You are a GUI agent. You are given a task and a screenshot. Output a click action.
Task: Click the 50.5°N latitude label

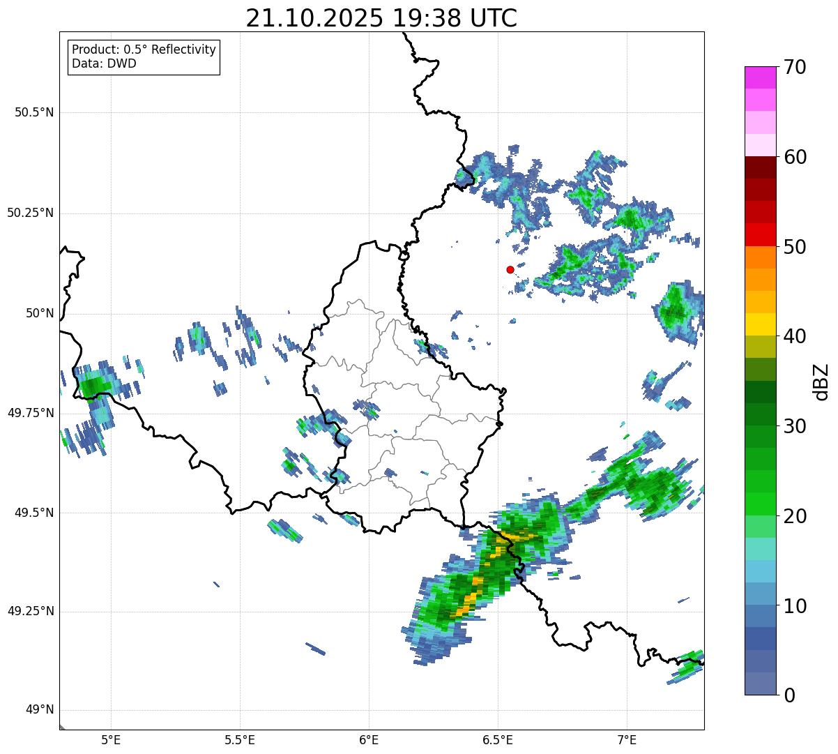click(x=34, y=112)
